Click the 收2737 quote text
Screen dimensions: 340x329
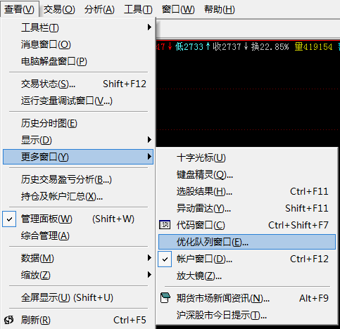click(x=227, y=47)
